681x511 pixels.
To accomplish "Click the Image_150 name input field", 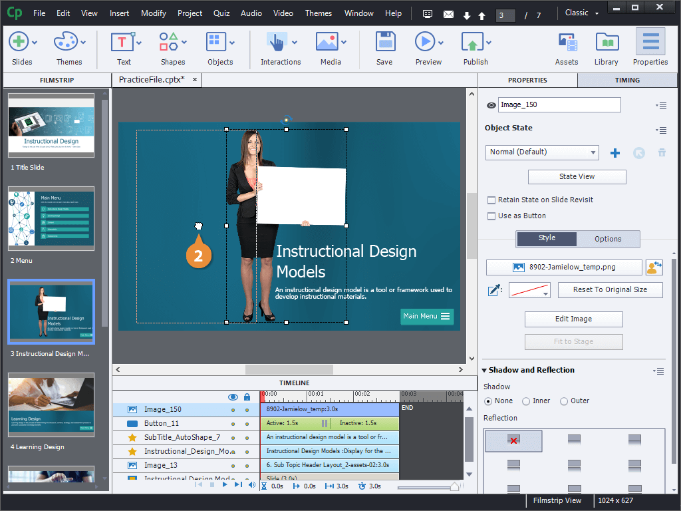I will (559, 104).
